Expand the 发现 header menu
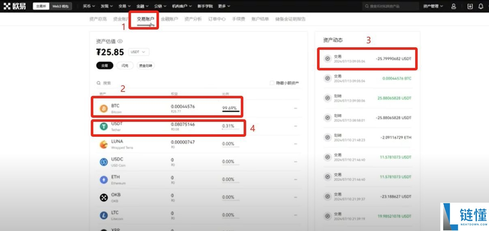Image resolution: width=489 pixels, height=231 pixels. (107, 6)
